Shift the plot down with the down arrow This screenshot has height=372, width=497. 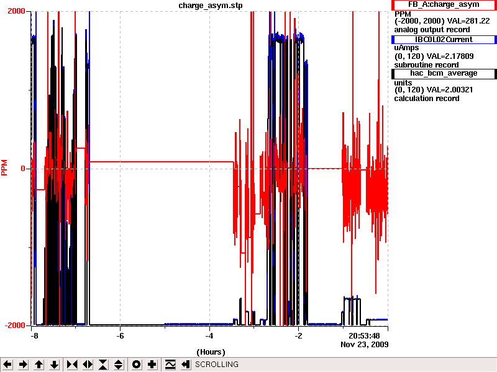(55, 365)
